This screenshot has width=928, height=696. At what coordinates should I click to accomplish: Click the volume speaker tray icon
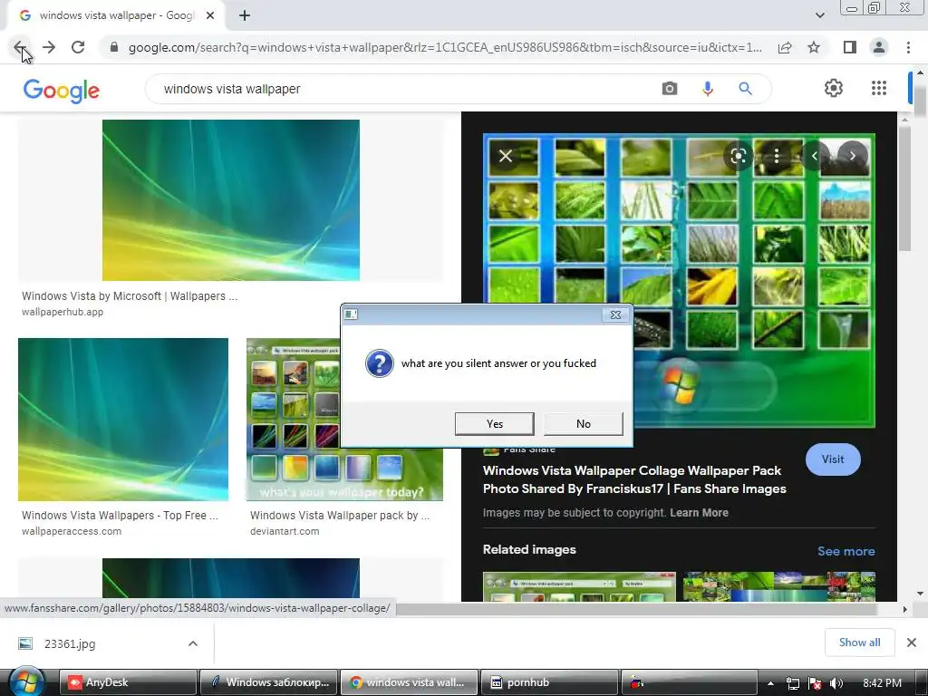point(836,683)
